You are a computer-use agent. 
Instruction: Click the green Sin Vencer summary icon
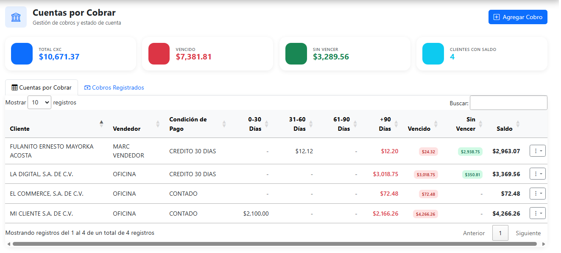pyautogui.click(x=296, y=53)
